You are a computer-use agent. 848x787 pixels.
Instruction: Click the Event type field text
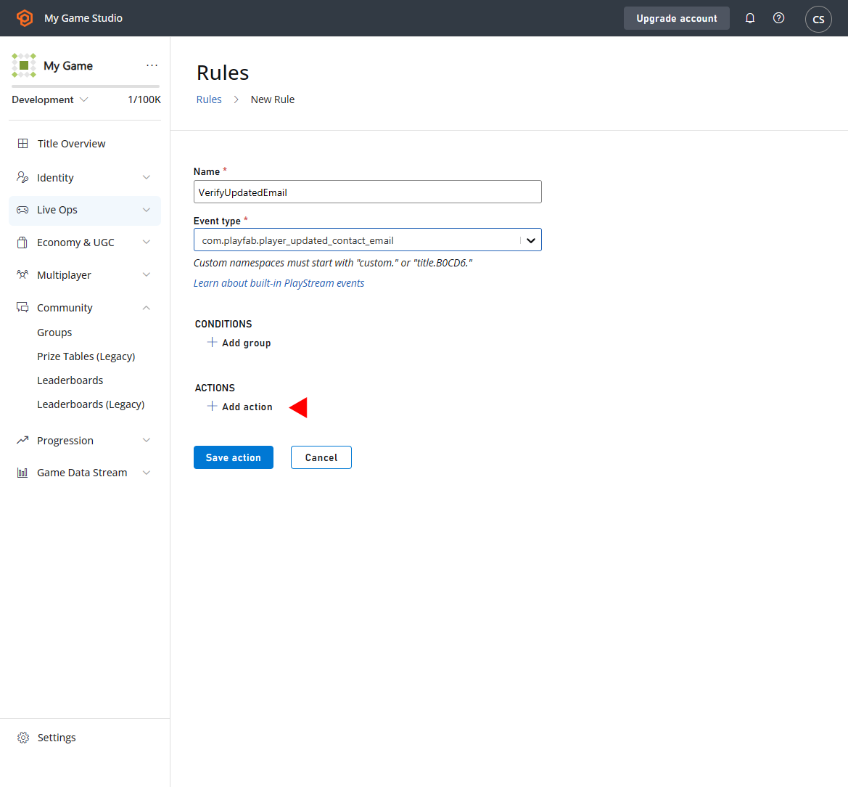(297, 240)
